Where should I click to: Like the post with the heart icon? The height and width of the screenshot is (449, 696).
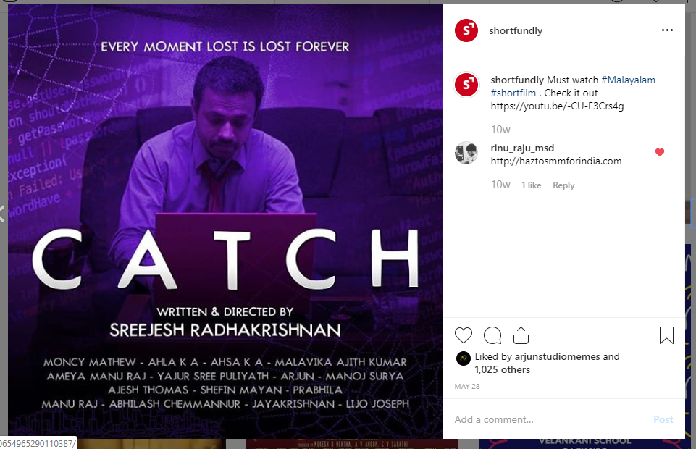464,335
